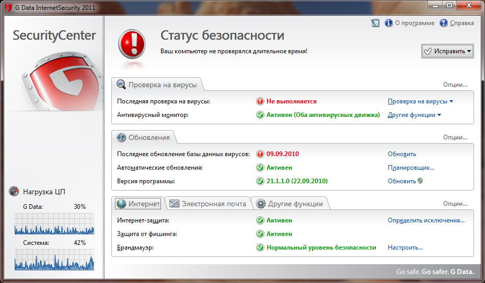485x283 pixels.
Task: Click red alert icon beside Не выполняется
Action: (260, 101)
